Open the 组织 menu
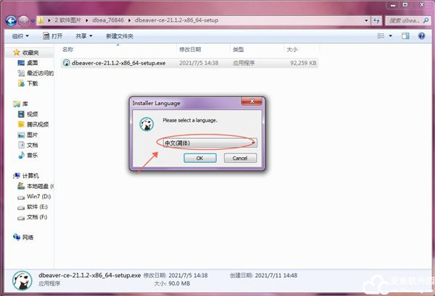 coord(20,36)
